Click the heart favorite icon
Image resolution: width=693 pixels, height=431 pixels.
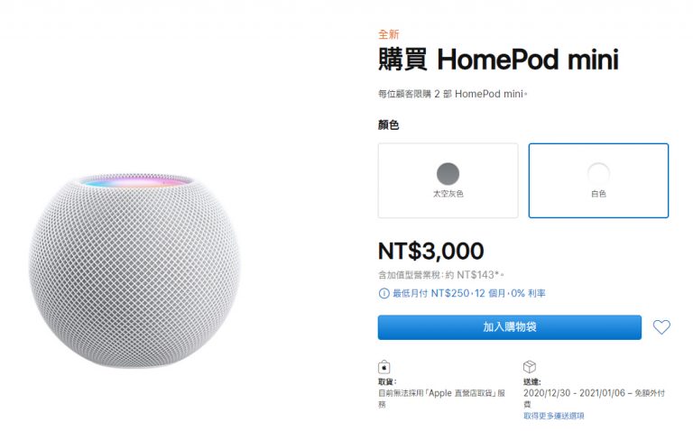(x=661, y=327)
